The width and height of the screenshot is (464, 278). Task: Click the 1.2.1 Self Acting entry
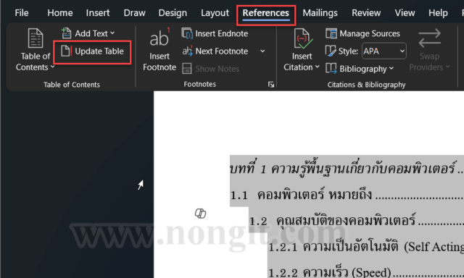coord(365,247)
